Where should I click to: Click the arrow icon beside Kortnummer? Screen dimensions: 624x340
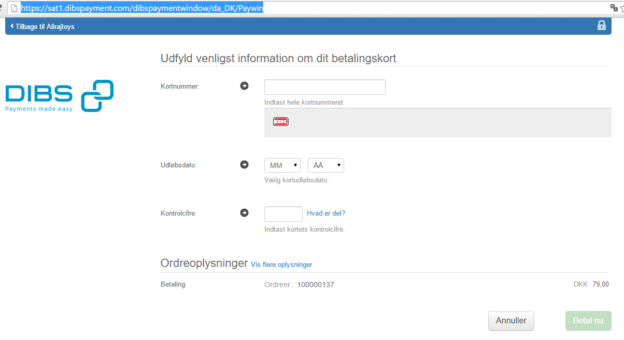point(245,86)
